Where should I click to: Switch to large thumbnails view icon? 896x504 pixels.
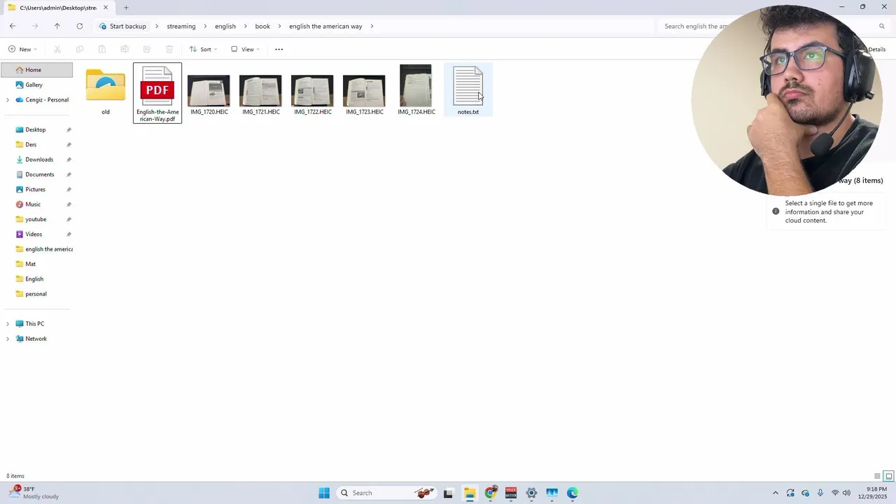pyautogui.click(x=888, y=476)
